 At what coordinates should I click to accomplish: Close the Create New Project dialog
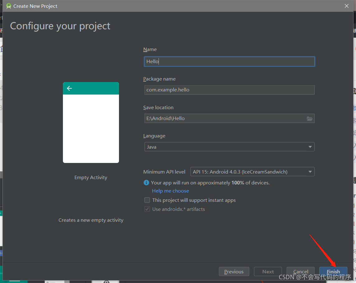point(346,6)
